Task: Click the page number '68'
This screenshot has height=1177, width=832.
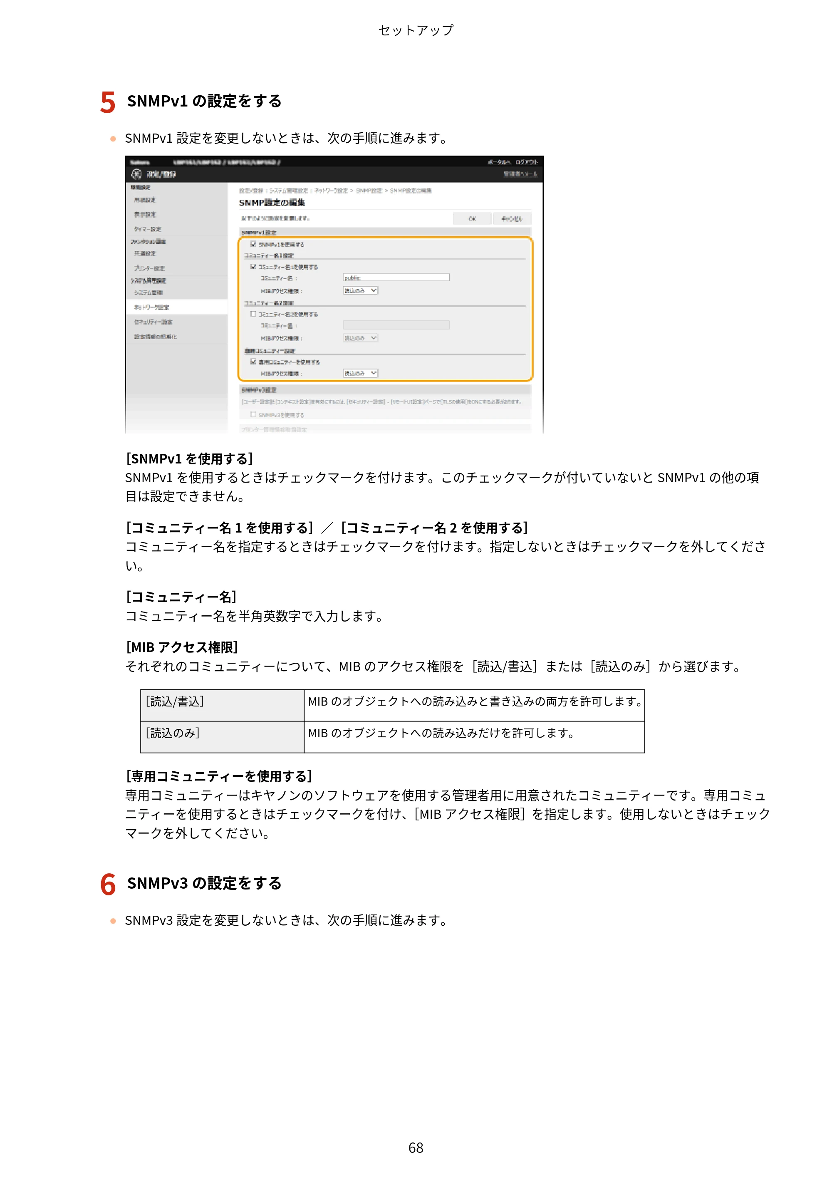Action: coord(416,1148)
